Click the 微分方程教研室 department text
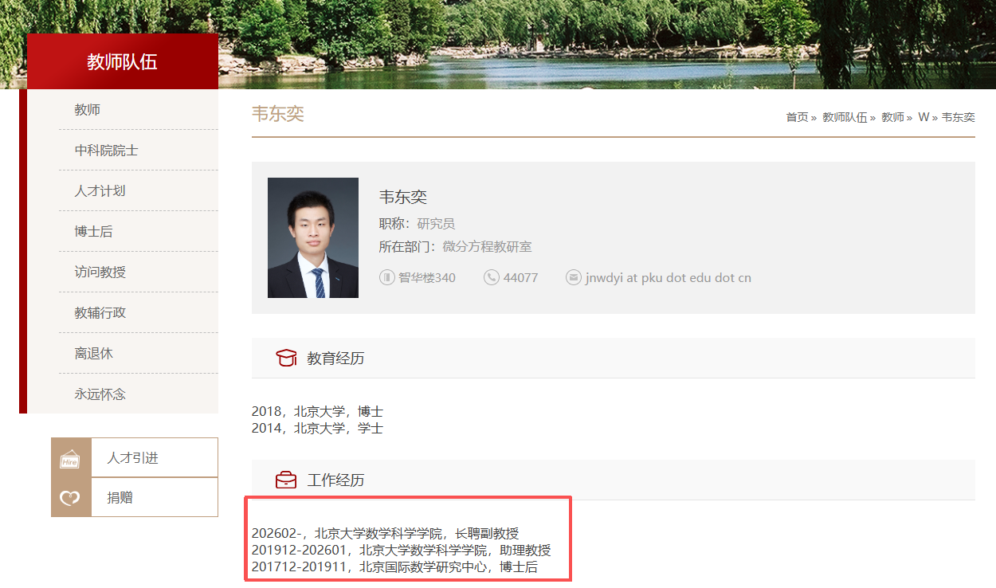This screenshot has width=996, height=588. [x=487, y=247]
